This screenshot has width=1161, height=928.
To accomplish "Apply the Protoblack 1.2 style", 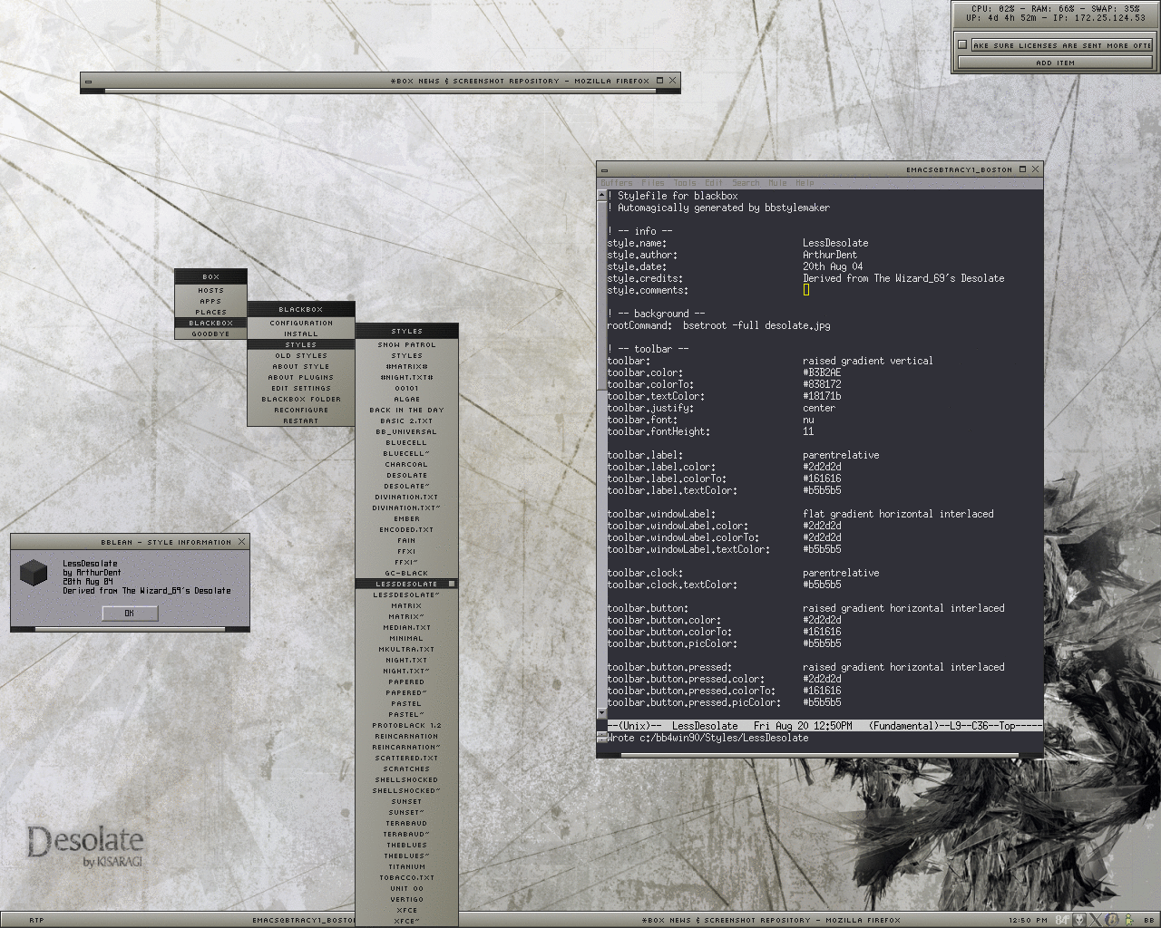I will pyautogui.click(x=406, y=725).
